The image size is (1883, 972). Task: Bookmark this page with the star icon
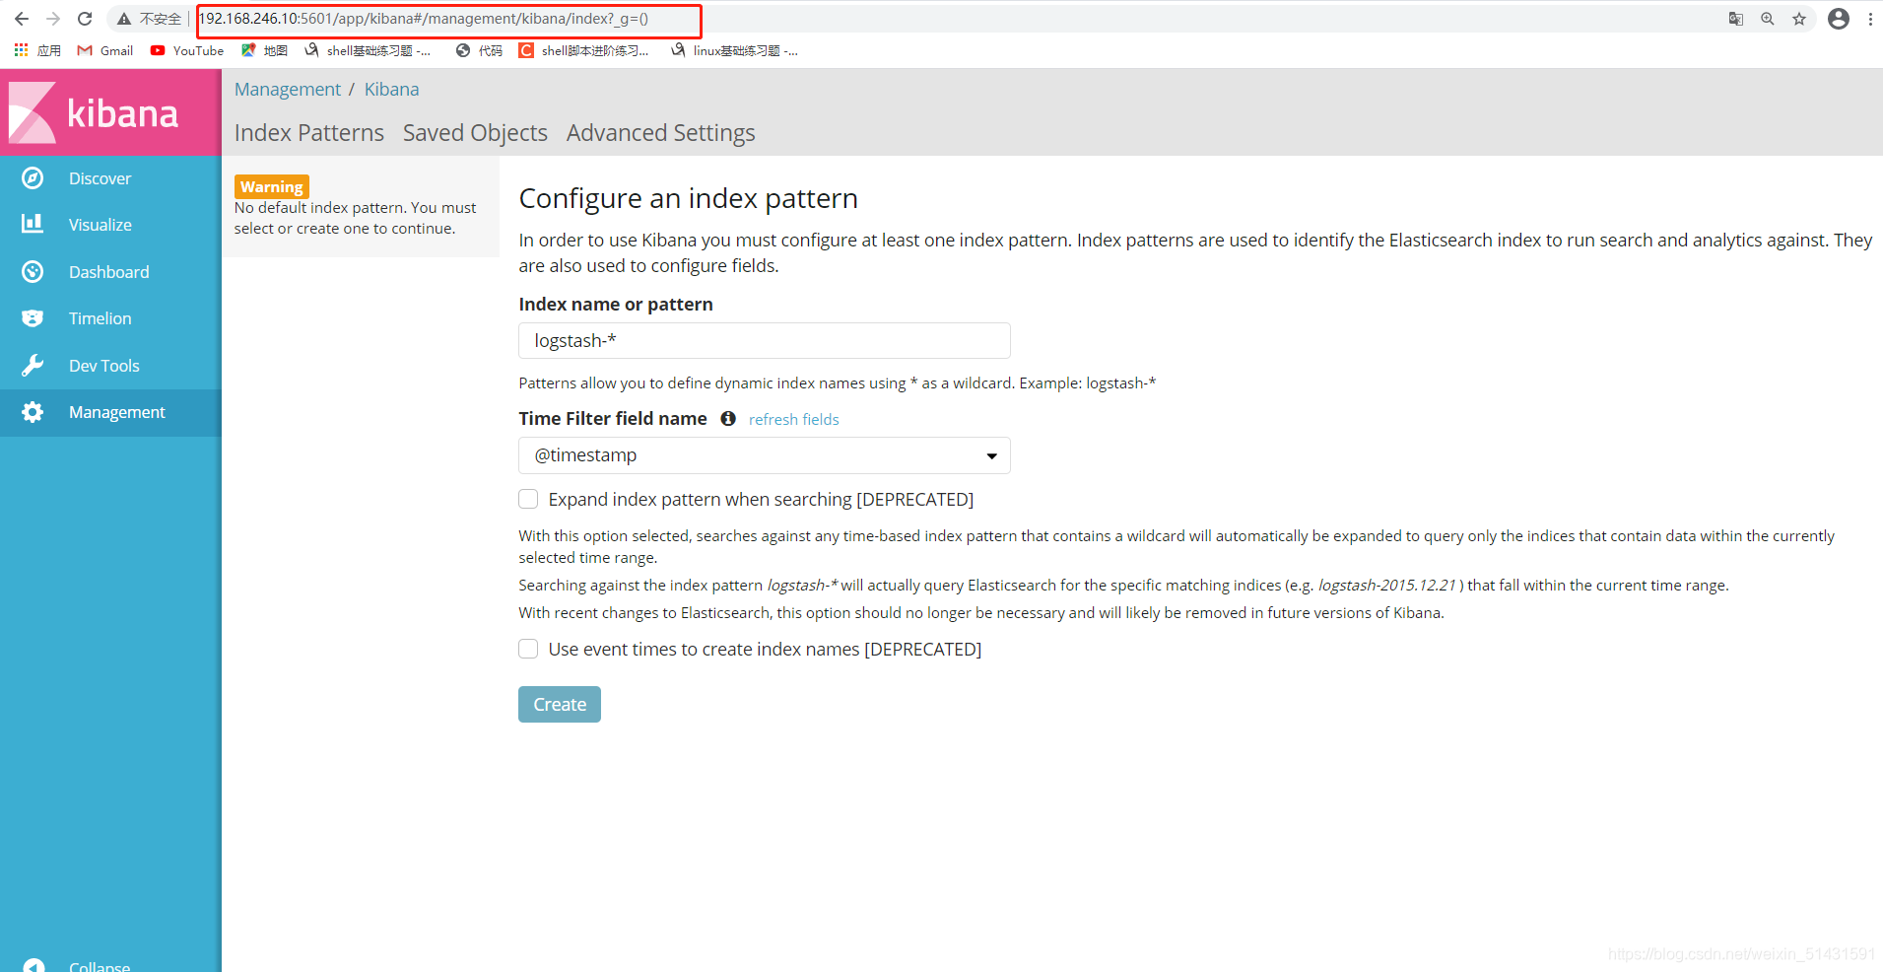coord(1799,19)
